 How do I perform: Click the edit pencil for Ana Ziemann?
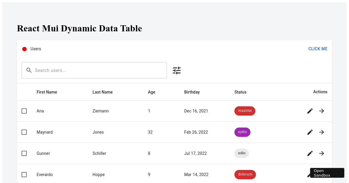[310, 111]
